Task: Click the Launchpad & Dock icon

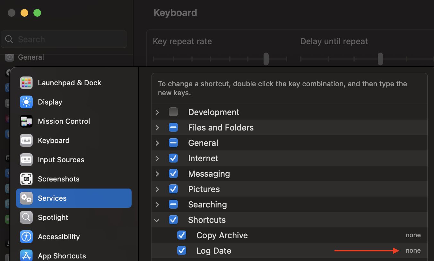Action: 26,83
